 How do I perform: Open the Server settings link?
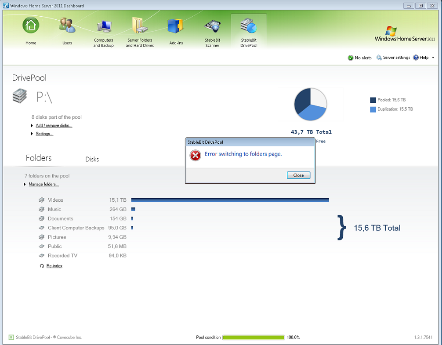click(x=396, y=58)
